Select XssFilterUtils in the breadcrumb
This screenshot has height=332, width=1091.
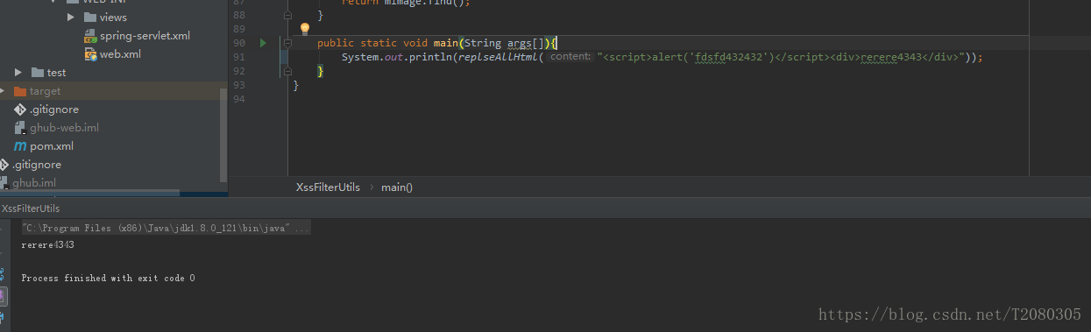click(x=328, y=187)
